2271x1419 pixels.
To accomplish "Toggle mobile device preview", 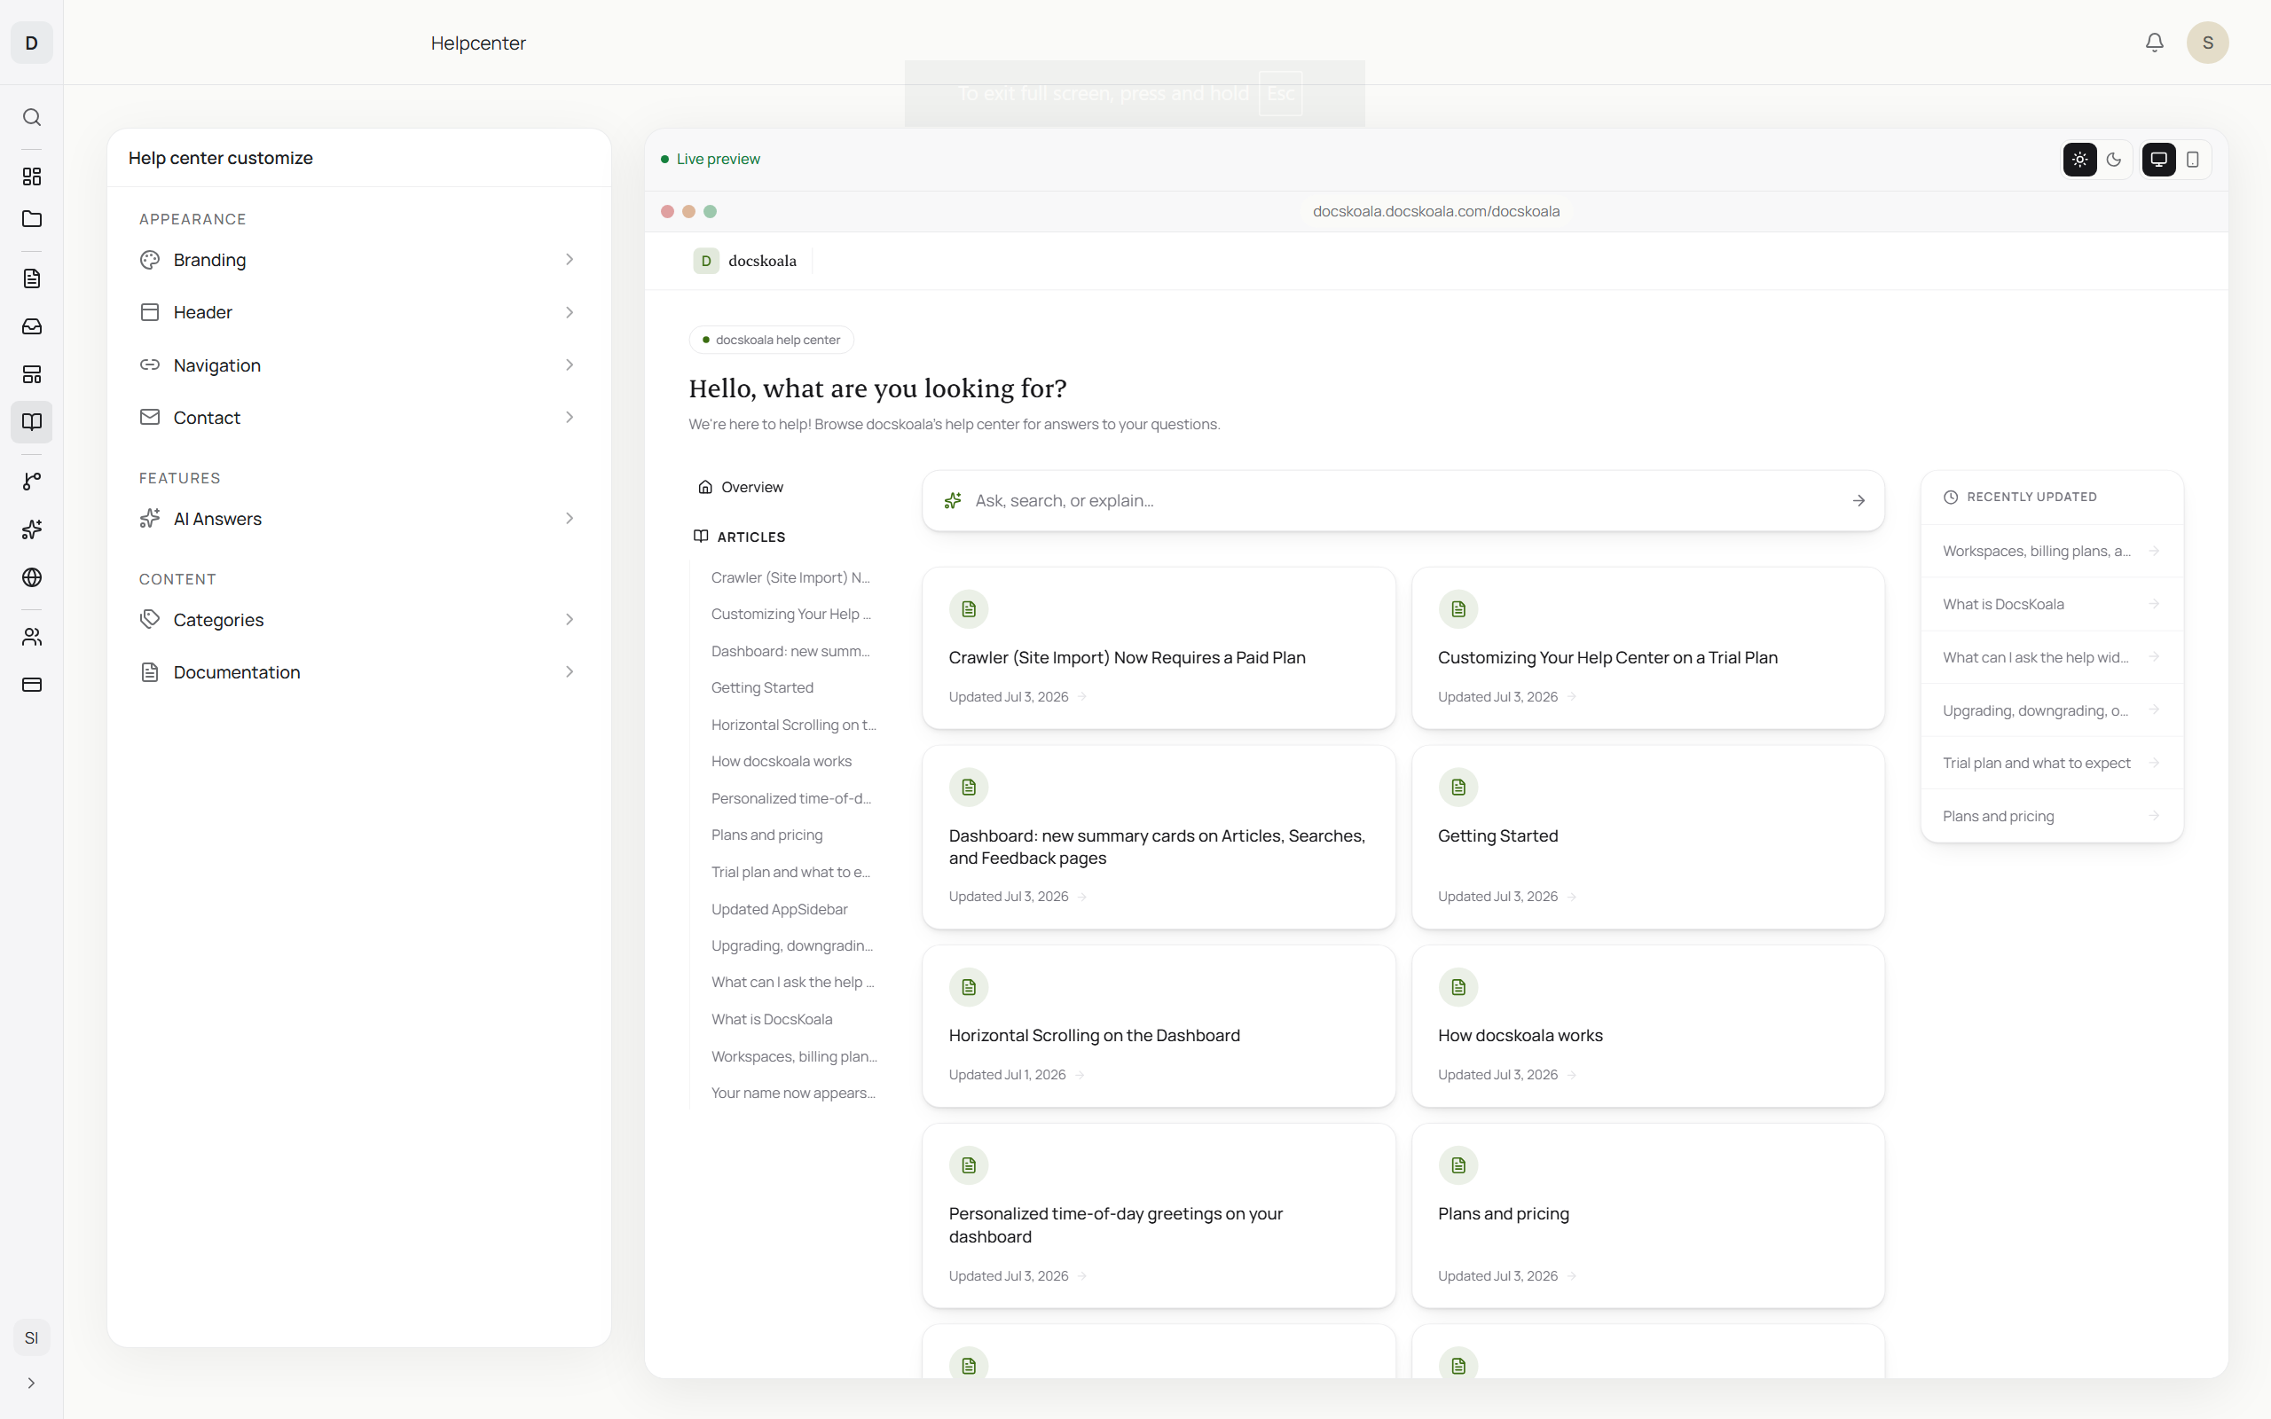I will pyautogui.click(x=2193, y=160).
